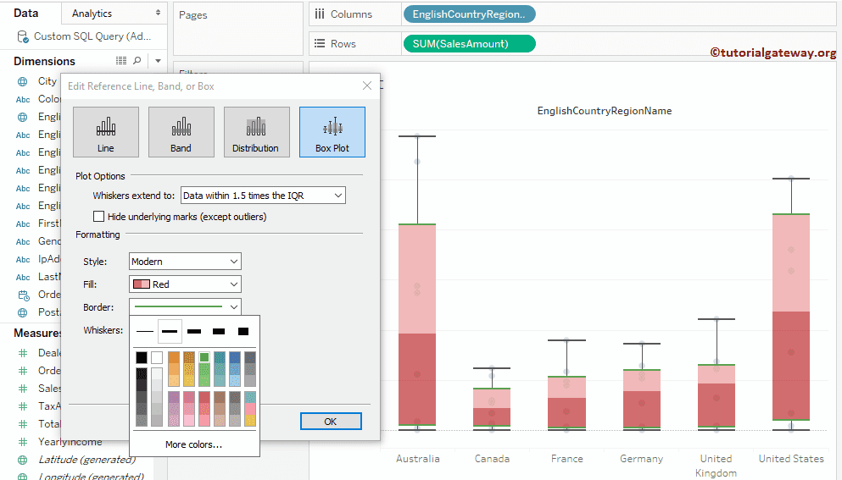Click the United States box plot
Screen dimensions: 842x480
tap(791, 317)
